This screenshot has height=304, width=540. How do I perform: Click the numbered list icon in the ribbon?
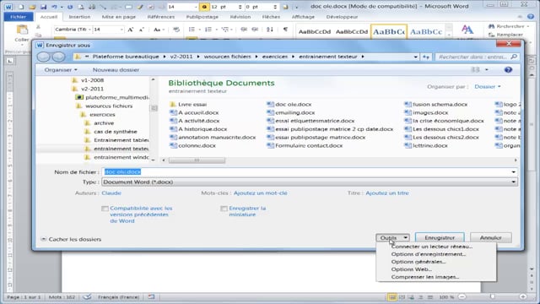208,30
